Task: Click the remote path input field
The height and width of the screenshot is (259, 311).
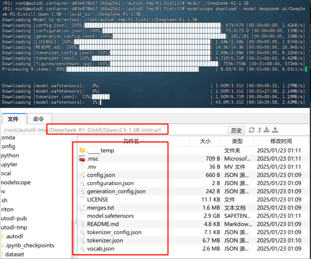Action: coord(114,130)
